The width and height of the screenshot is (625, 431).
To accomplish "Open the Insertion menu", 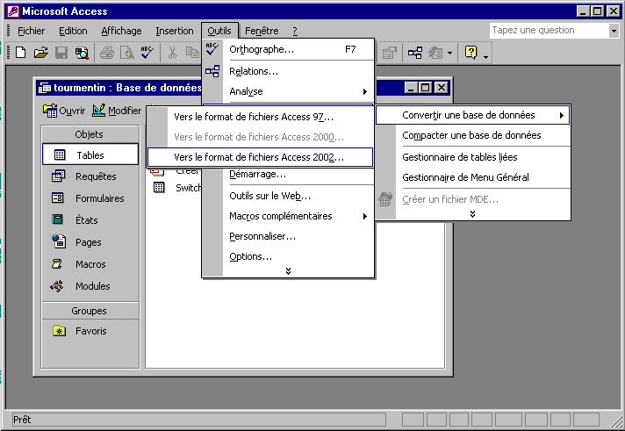I will pos(174,31).
